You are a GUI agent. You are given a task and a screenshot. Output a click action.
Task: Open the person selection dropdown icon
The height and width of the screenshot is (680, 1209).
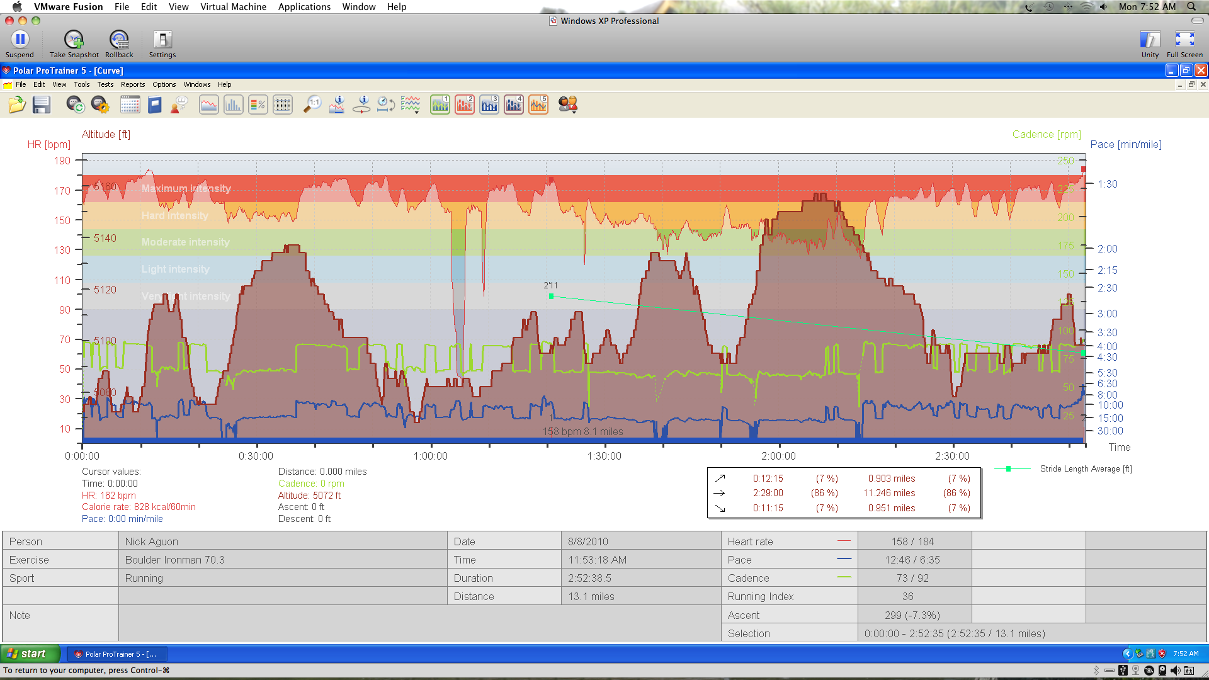(568, 105)
